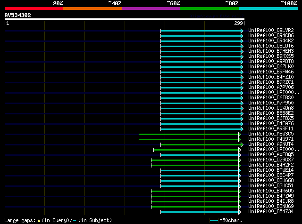This screenshot has width=302, height=224.
Task: Select the UniRef100_B9RZC1 label
Action: [271, 82]
